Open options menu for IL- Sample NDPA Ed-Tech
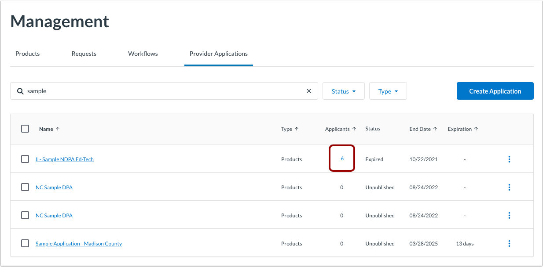Image resolution: width=543 pixels, height=267 pixels. (509, 159)
